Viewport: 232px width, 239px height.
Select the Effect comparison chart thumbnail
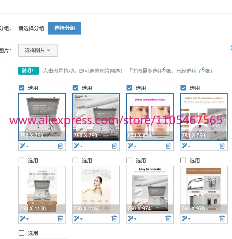coord(150,117)
